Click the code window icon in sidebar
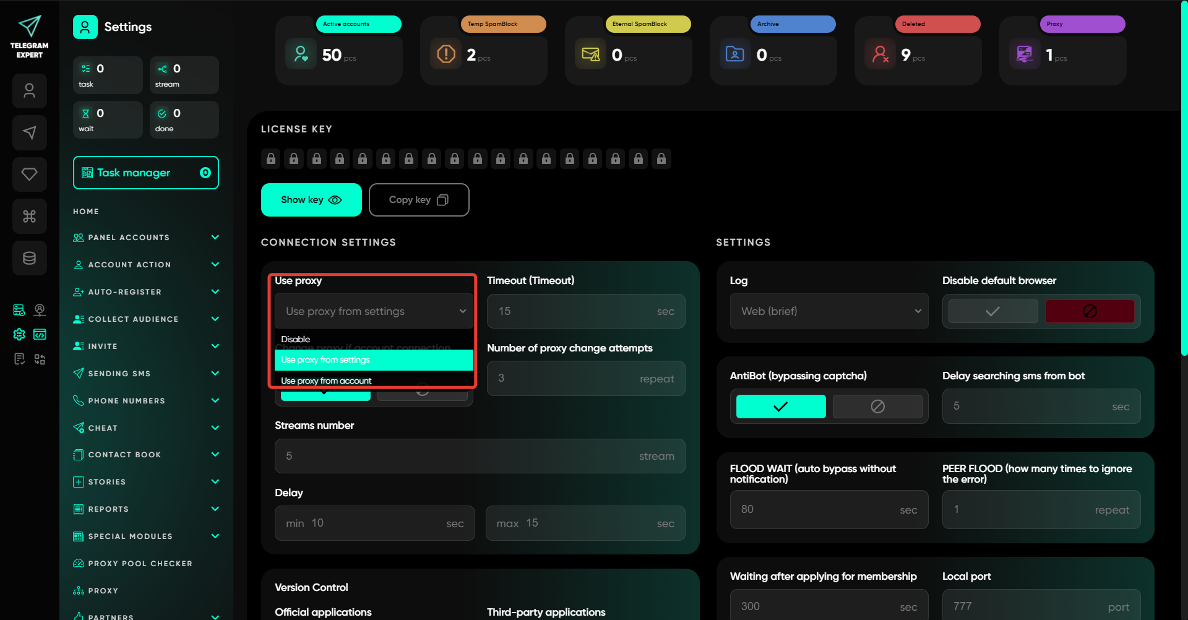This screenshot has height=620, width=1188. click(x=40, y=334)
